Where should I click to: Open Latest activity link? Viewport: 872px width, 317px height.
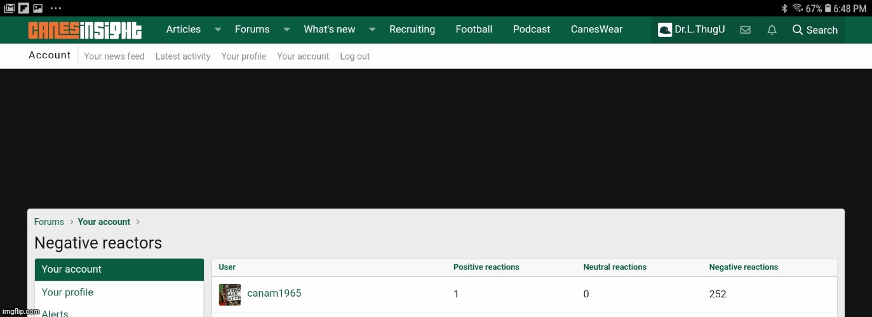183,56
